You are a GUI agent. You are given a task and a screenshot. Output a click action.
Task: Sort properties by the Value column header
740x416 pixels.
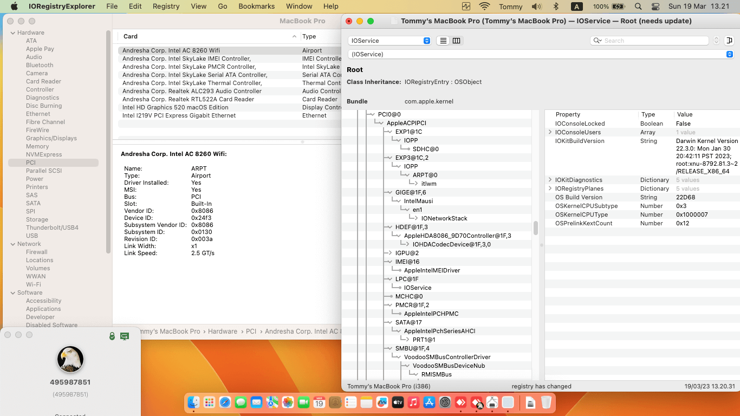pos(707,114)
